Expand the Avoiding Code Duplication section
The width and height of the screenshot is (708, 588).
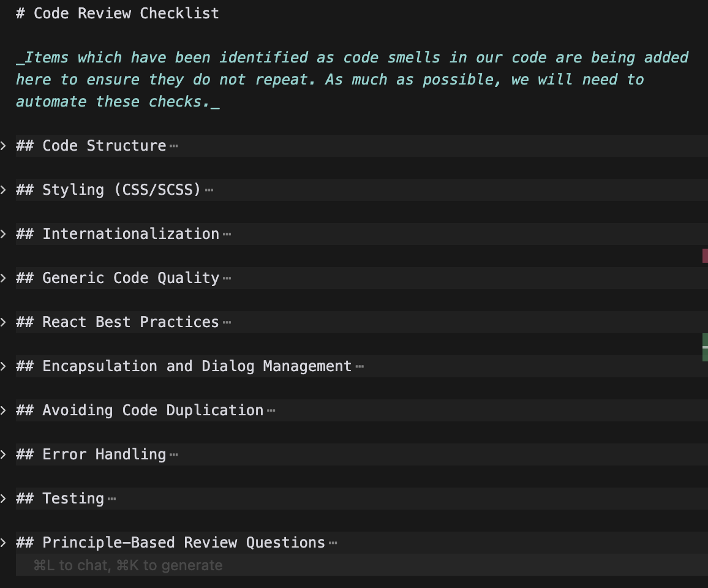click(x=4, y=410)
